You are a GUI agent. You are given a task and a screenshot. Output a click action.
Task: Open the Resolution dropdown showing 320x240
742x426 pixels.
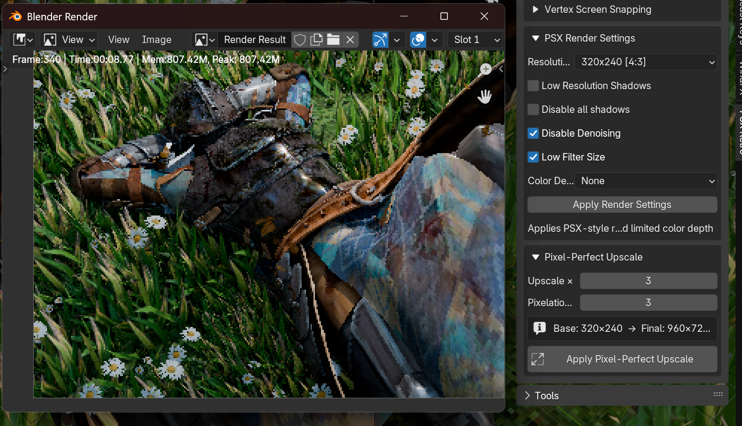coord(646,62)
